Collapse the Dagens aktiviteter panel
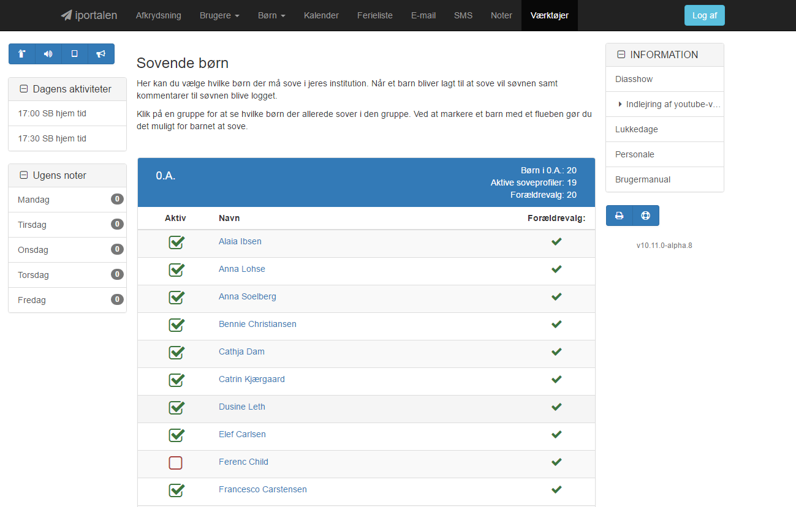 pos(24,89)
